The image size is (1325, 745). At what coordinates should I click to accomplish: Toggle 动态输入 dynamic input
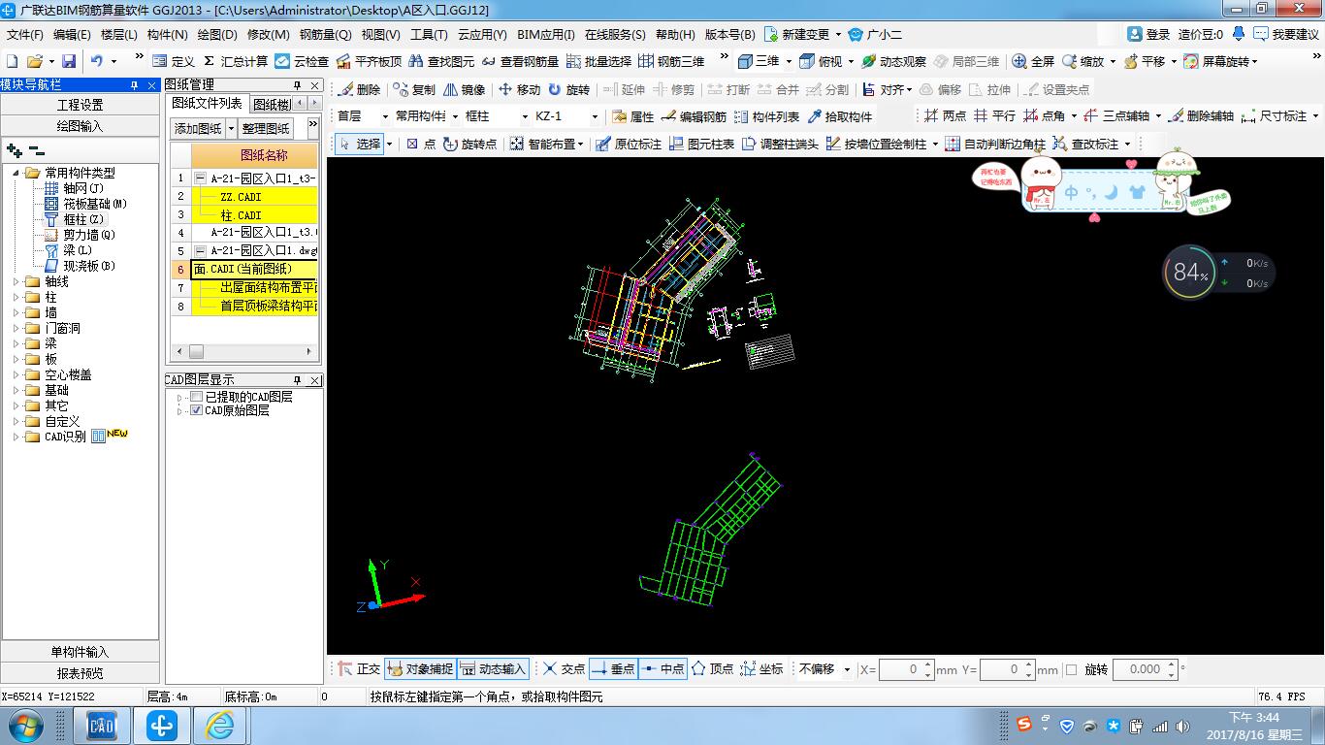[x=493, y=669]
